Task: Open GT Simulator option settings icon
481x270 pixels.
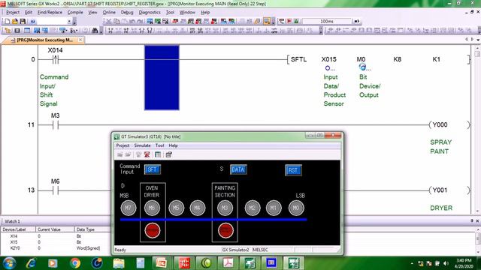Action: coord(168,154)
